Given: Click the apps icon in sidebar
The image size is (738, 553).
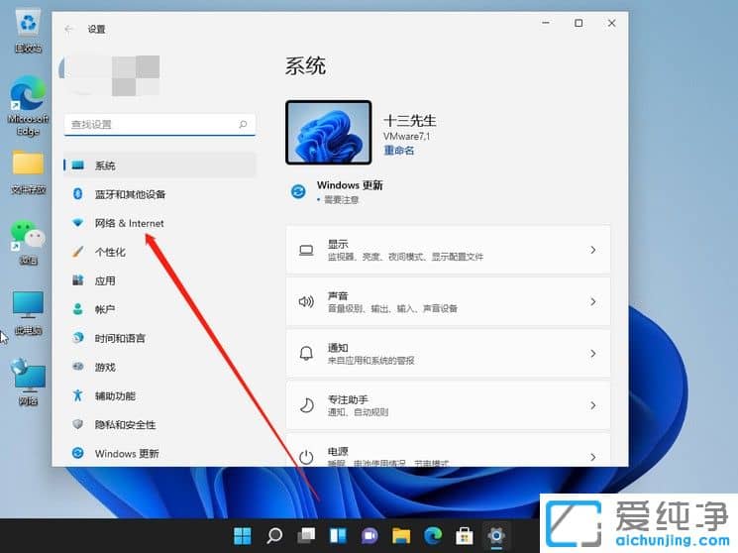Looking at the screenshot, I should (77, 280).
